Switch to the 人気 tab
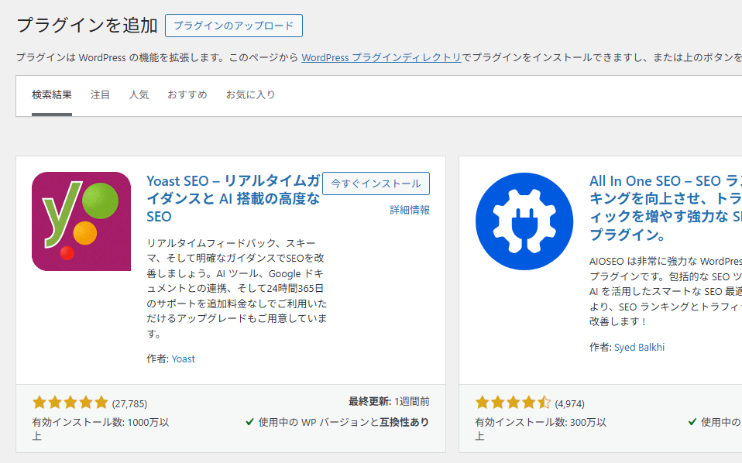The height and width of the screenshot is (463, 742). point(139,95)
